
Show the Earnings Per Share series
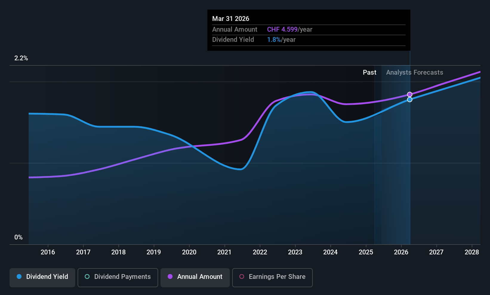pyautogui.click(x=272, y=278)
